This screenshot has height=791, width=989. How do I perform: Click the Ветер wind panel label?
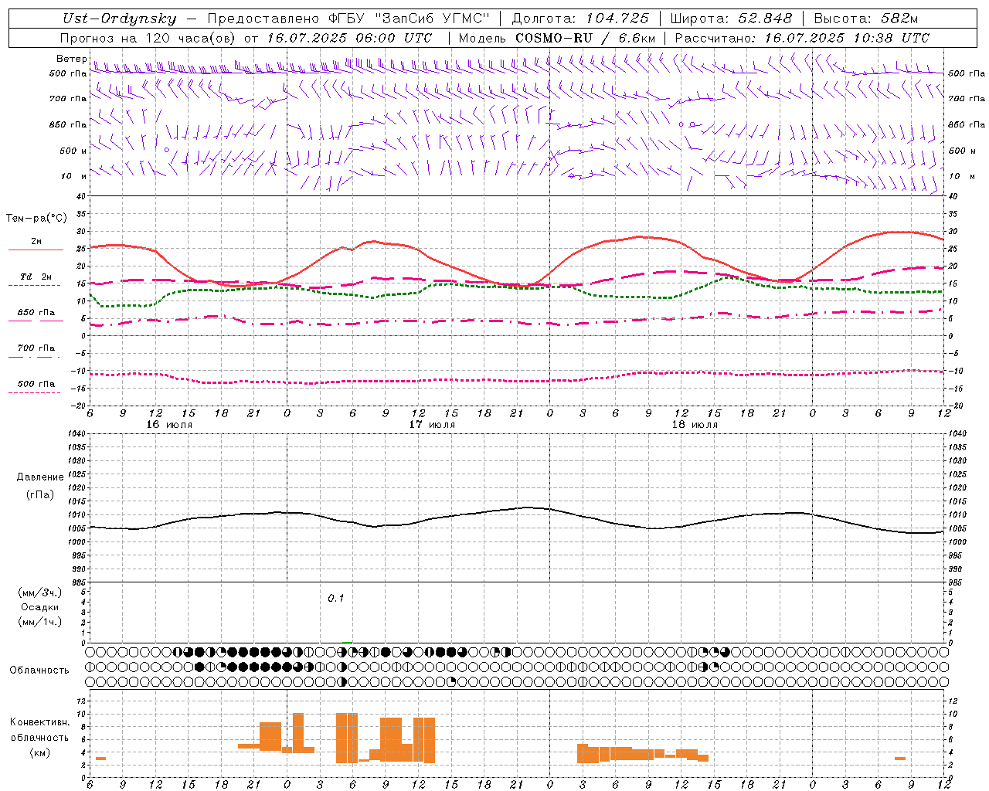(71, 59)
